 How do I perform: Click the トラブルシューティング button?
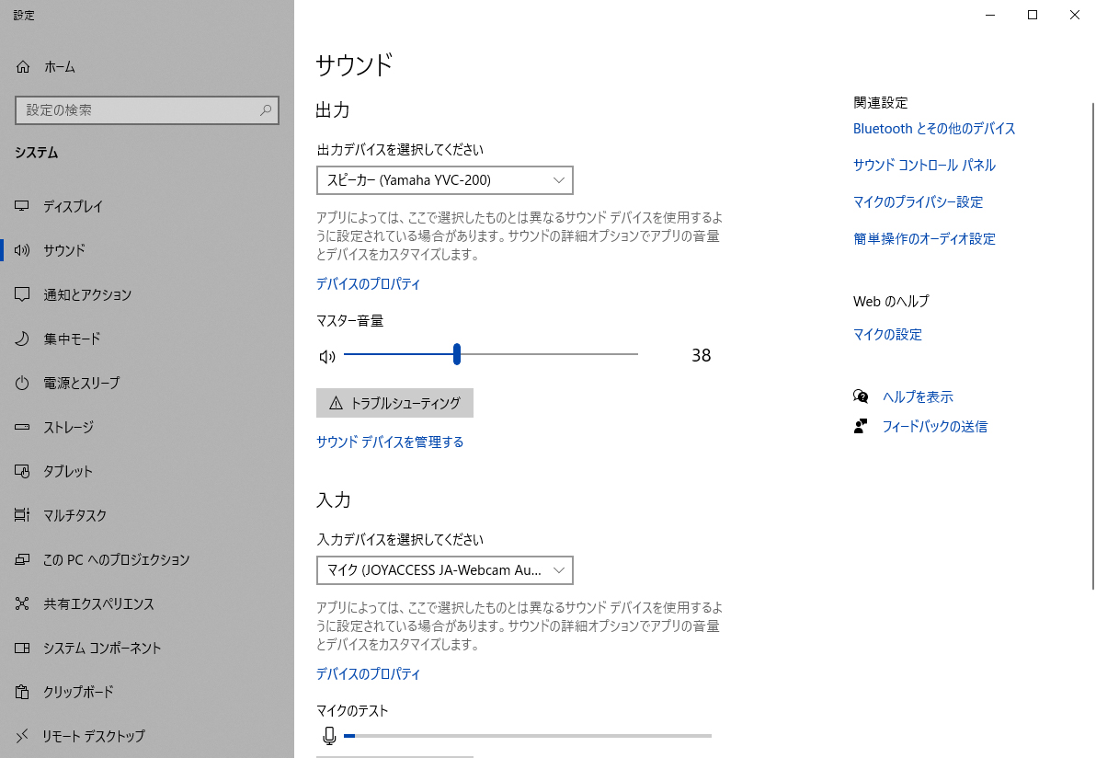[x=395, y=404]
